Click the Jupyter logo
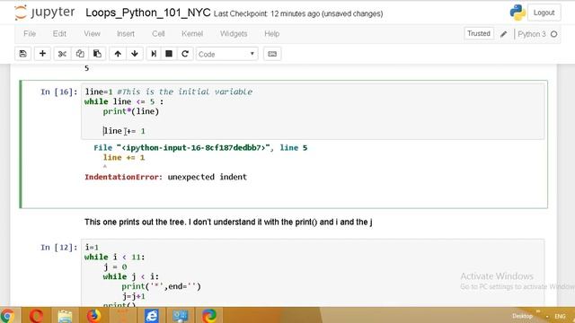 (x=45, y=13)
